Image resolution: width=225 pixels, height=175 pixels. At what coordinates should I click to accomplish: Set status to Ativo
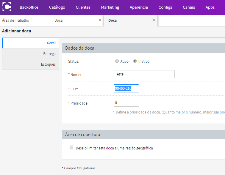[117, 61]
